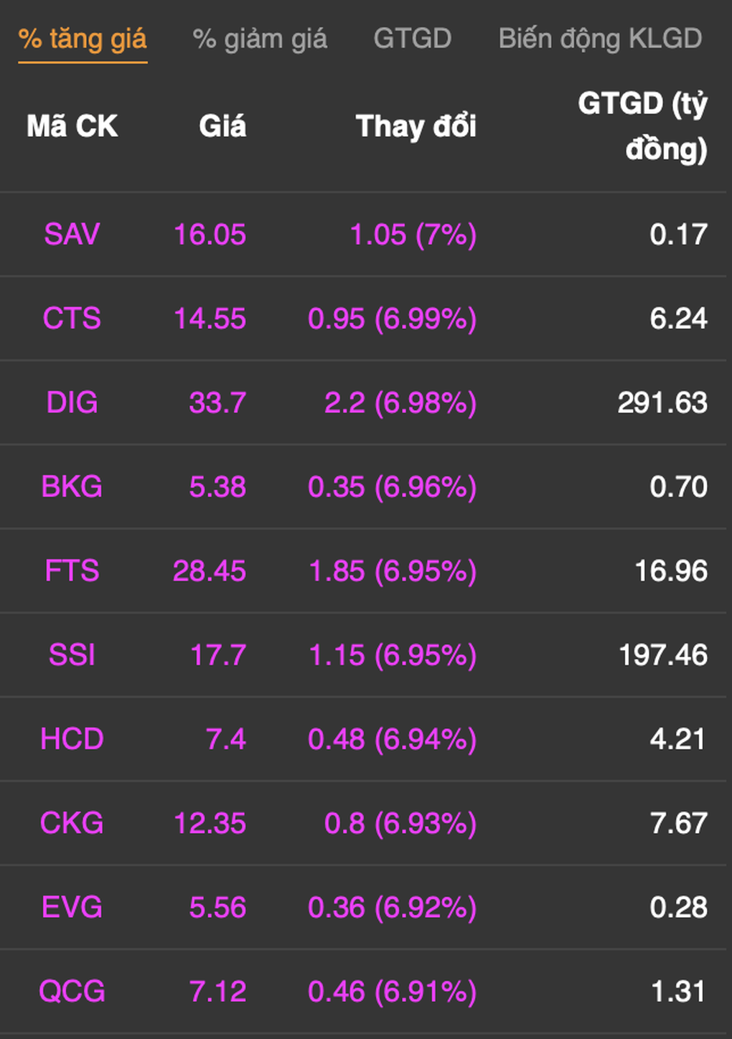This screenshot has height=1039, width=732.
Task: Open the QCG stock ticker
Action: (x=72, y=992)
